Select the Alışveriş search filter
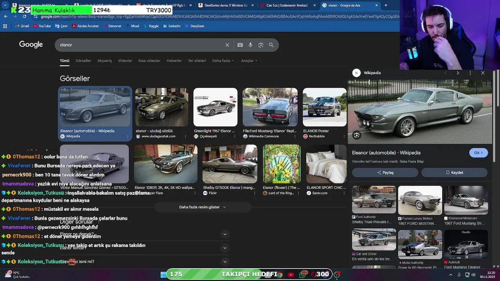This screenshot has width=500, height=281. tap(104, 61)
